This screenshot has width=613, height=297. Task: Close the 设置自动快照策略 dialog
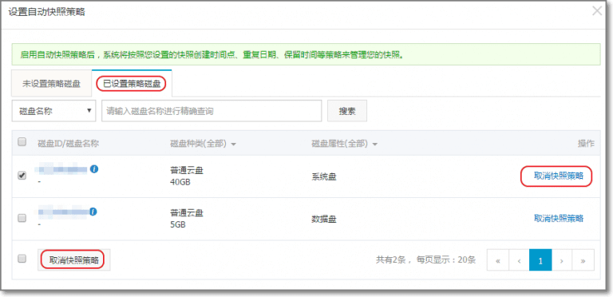597,11
